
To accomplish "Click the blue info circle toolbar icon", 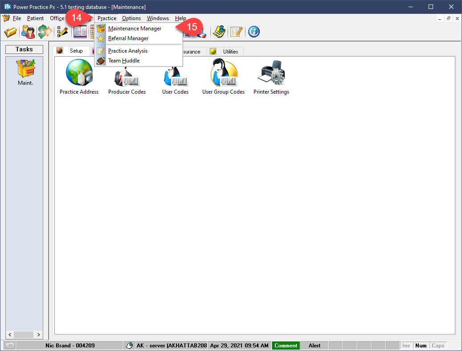I will [x=253, y=32].
